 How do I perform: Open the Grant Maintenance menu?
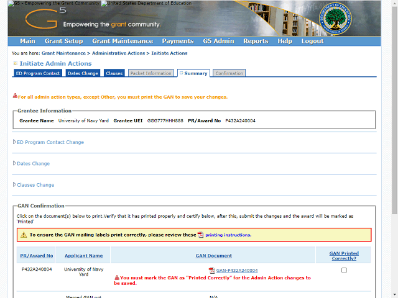tap(123, 41)
